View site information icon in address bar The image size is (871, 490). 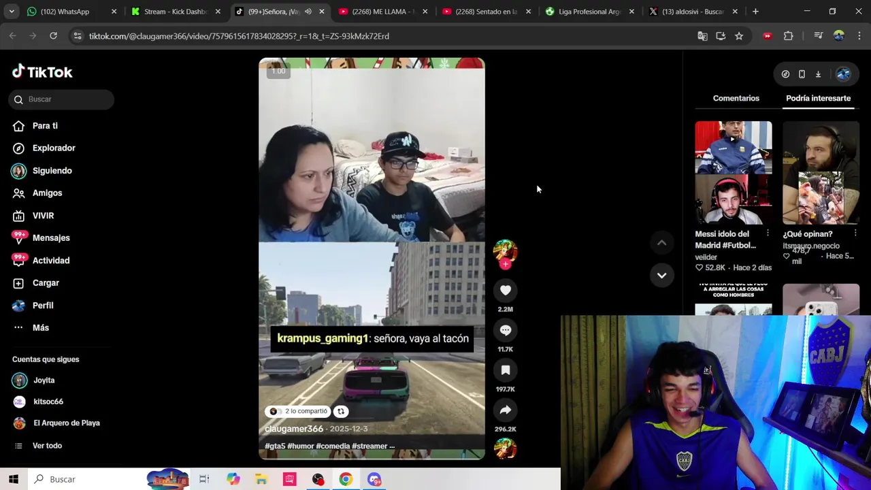pyautogui.click(x=77, y=36)
